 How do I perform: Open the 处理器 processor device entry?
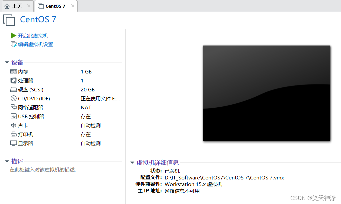coord(25,81)
